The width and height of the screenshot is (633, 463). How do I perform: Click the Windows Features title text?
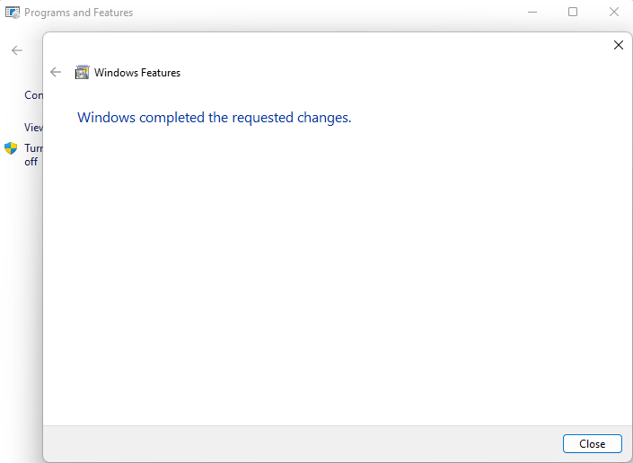[x=137, y=73]
